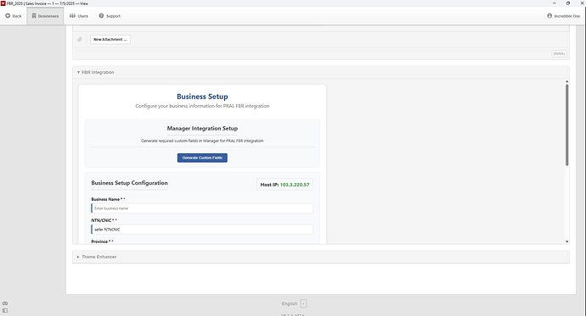586x316 pixels.
Task: Open the Businesses tab
Action: pos(45,16)
